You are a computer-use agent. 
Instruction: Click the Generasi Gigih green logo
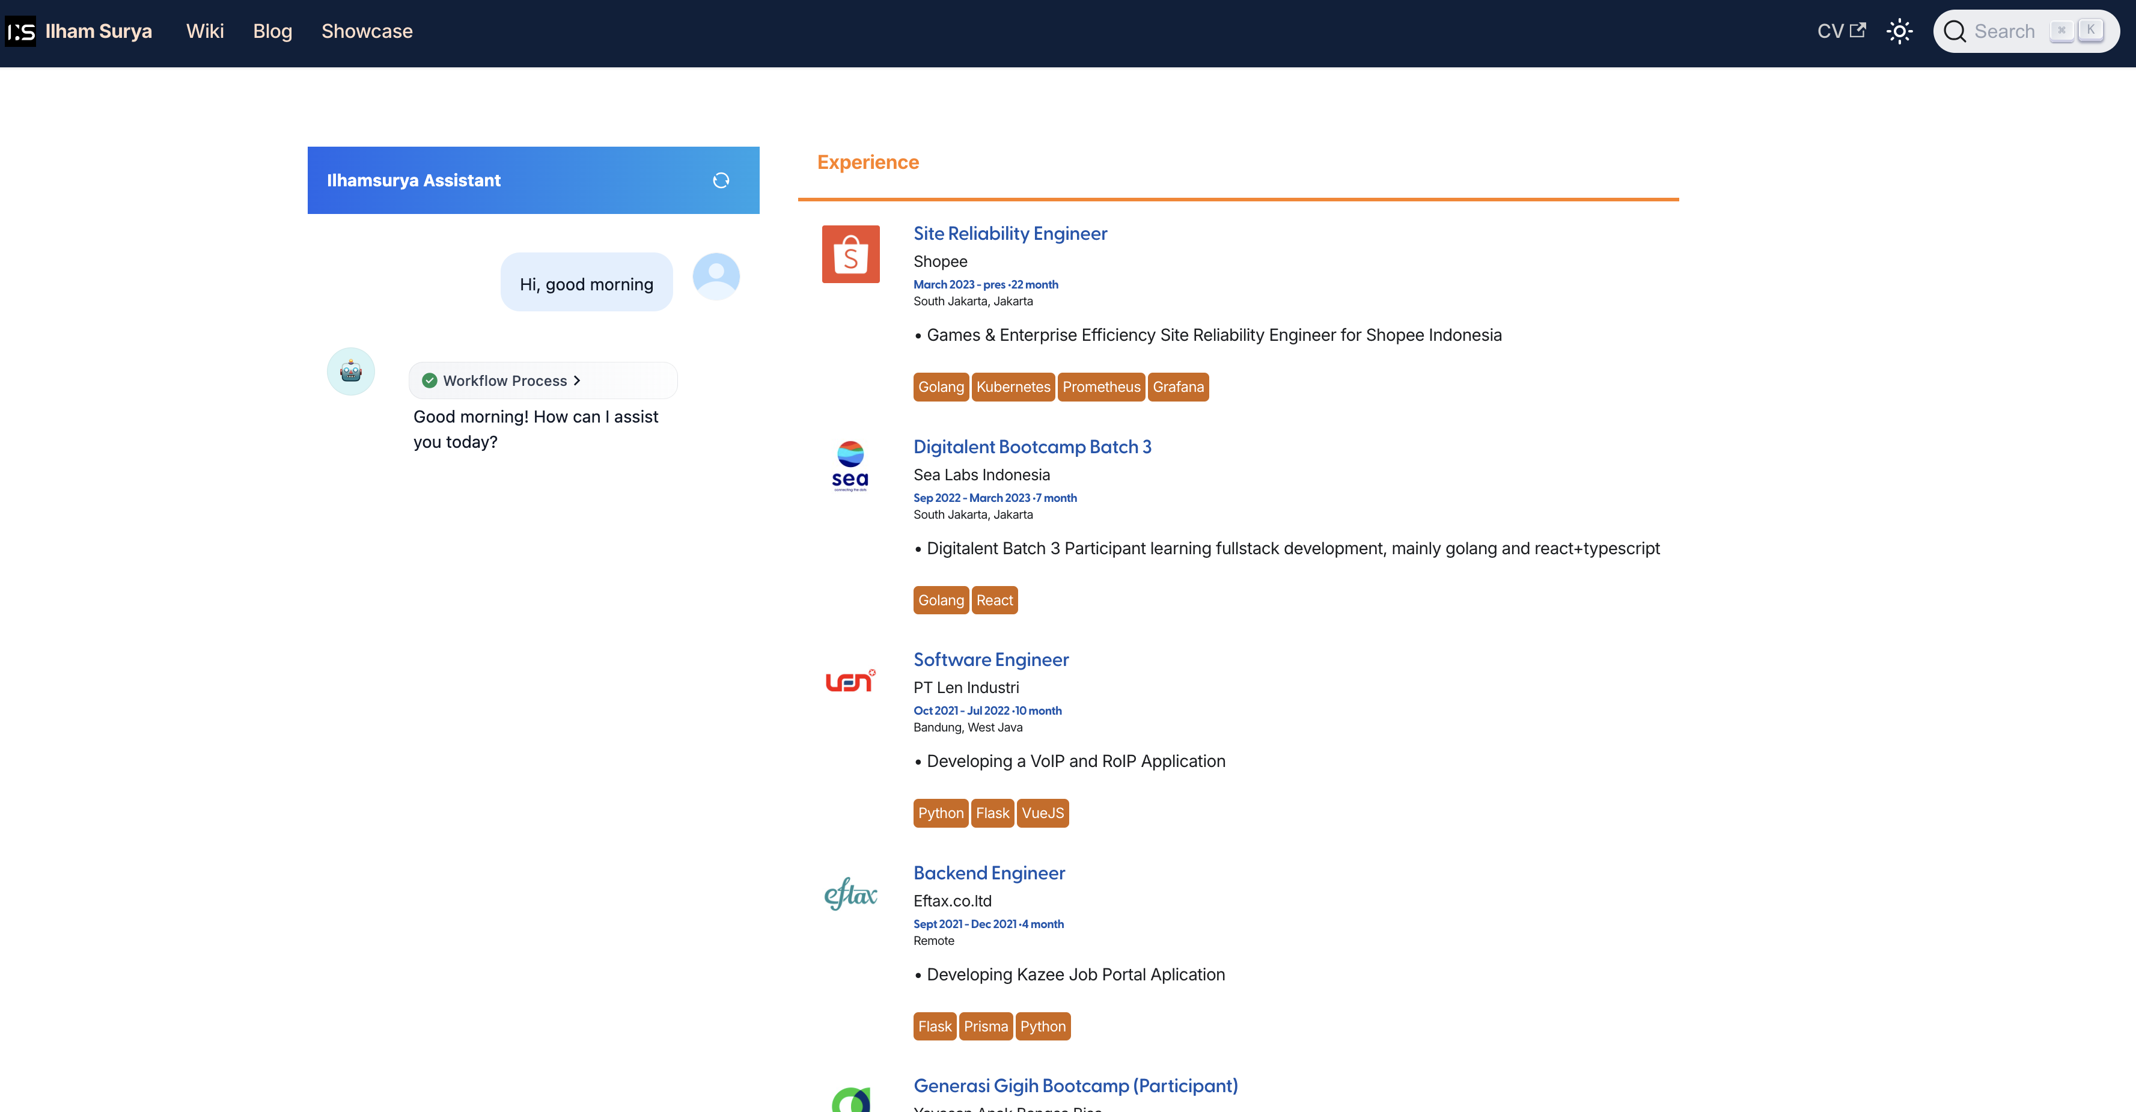[851, 1099]
